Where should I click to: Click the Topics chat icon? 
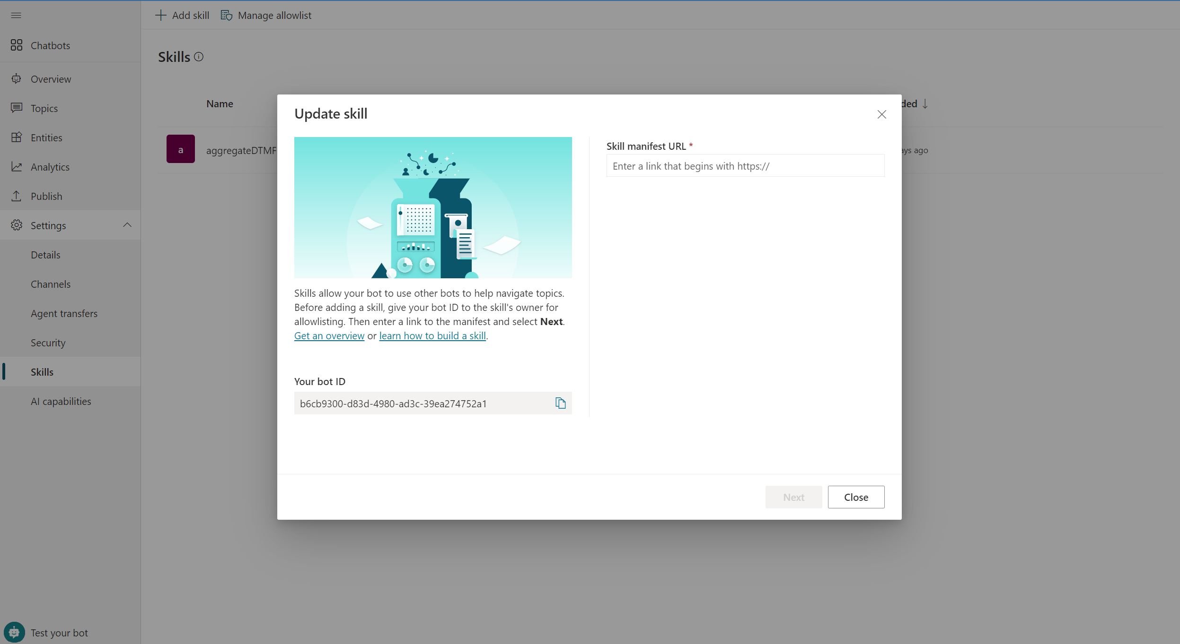[17, 108]
